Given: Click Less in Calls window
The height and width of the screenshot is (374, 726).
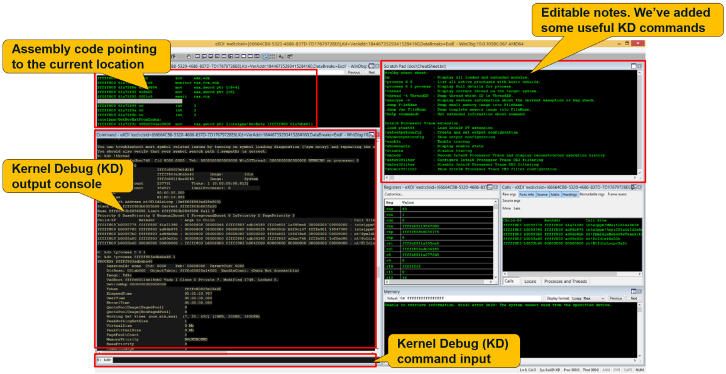Looking at the screenshot, I should pos(517,208).
